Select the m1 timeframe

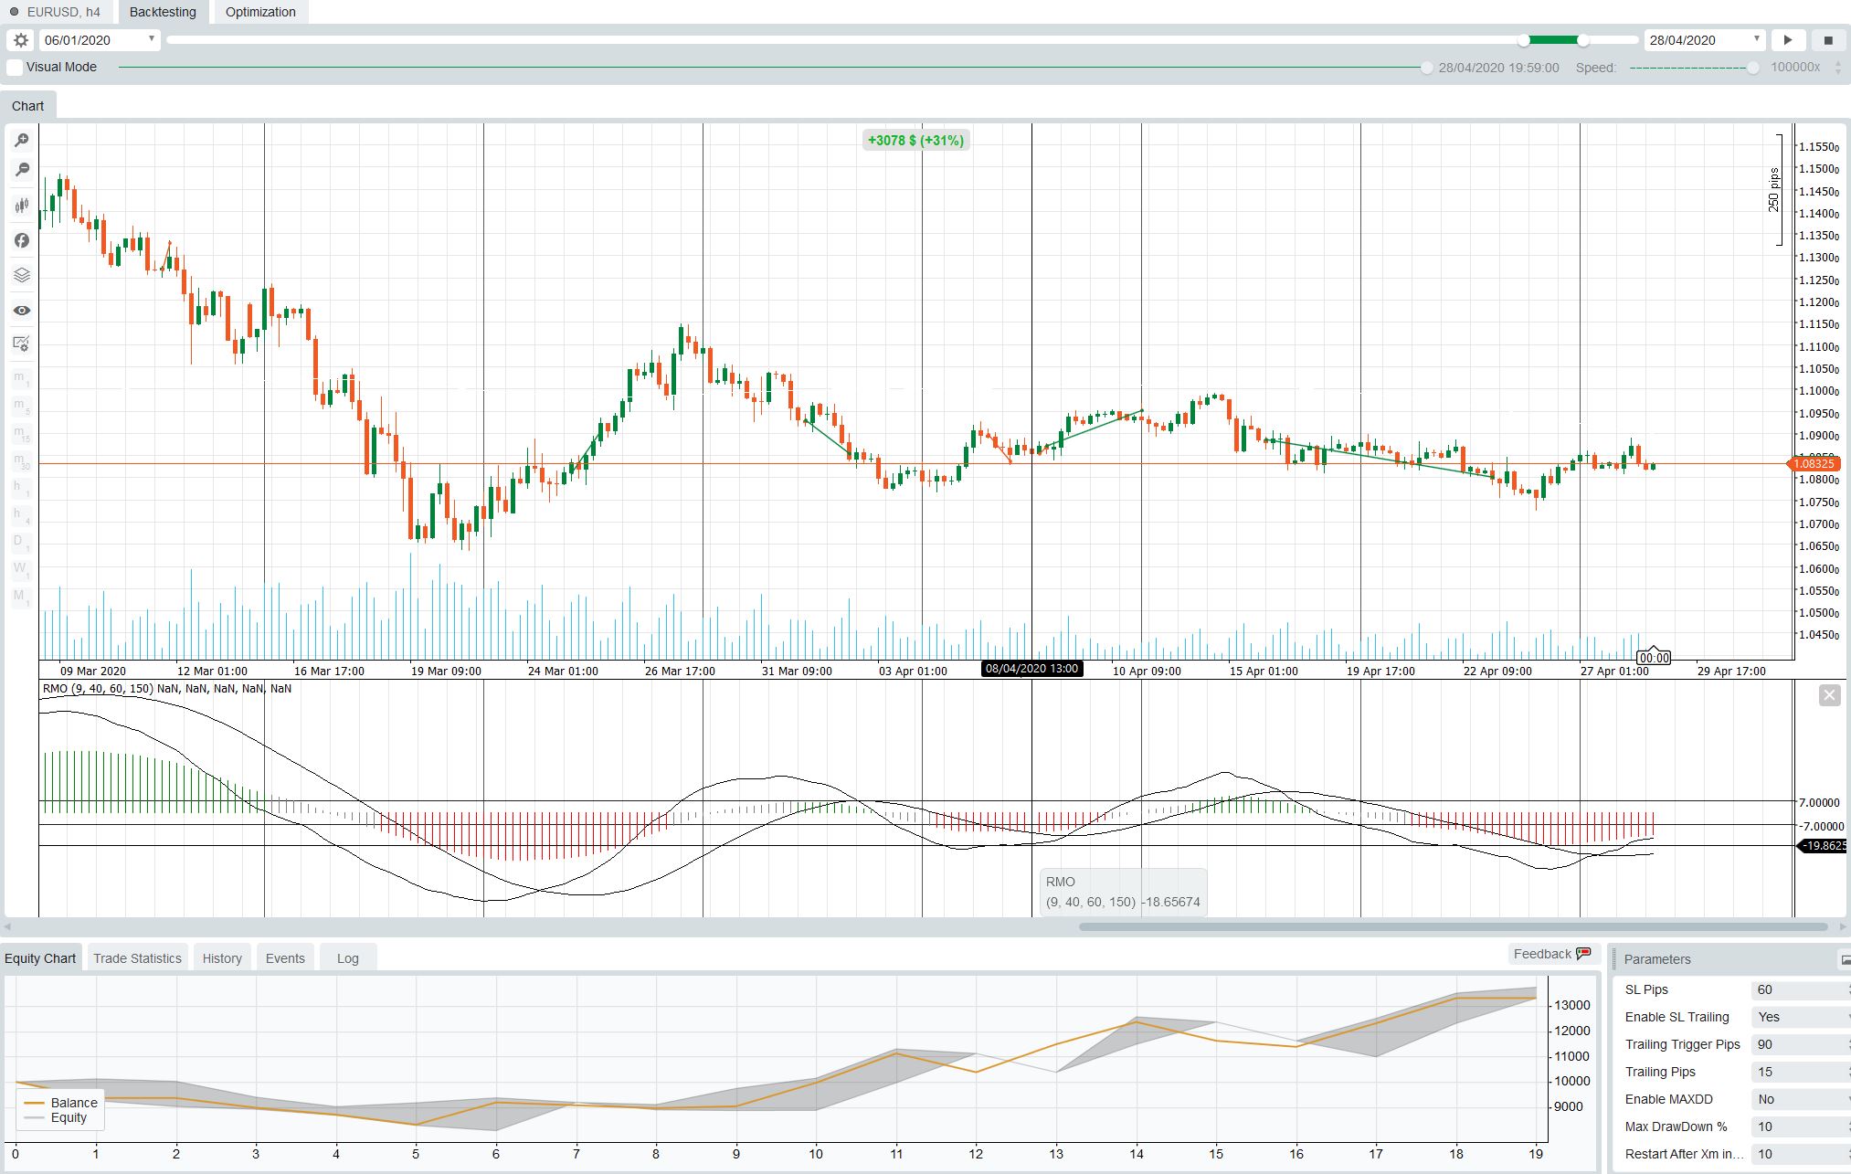coord(20,378)
